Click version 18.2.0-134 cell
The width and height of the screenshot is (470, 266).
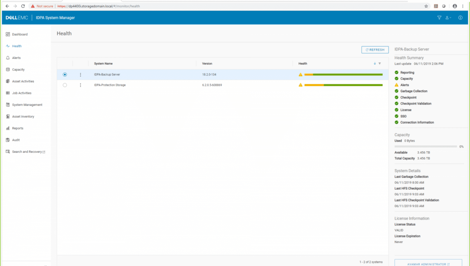[209, 75]
